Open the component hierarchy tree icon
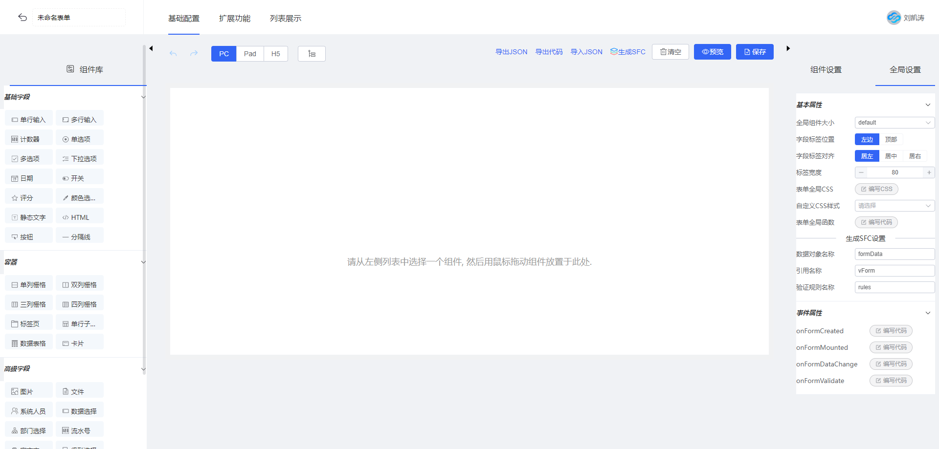The image size is (939, 449). tap(312, 54)
